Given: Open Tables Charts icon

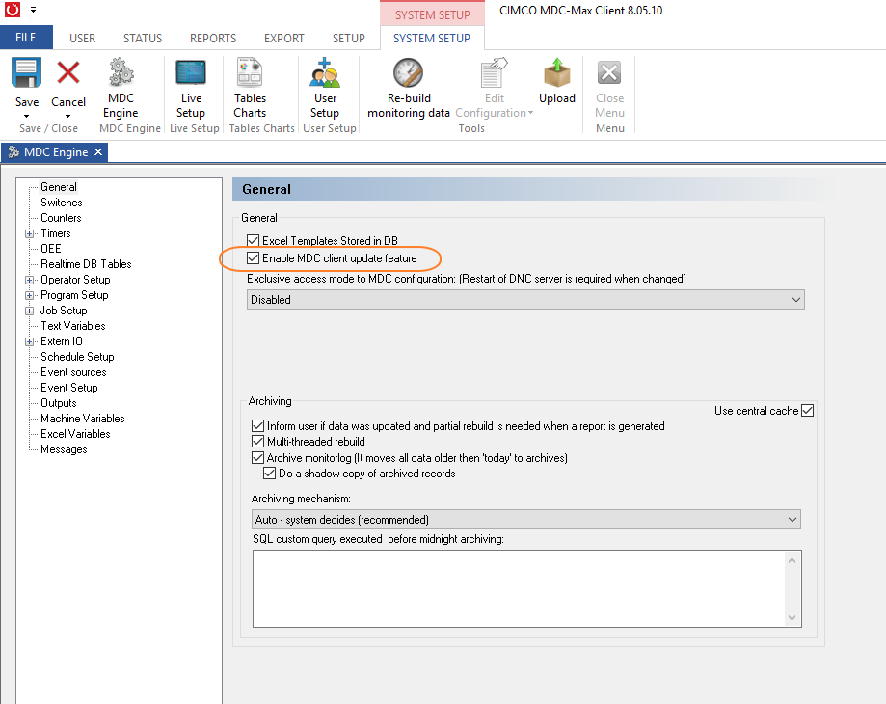Looking at the screenshot, I should click(250, 71).
